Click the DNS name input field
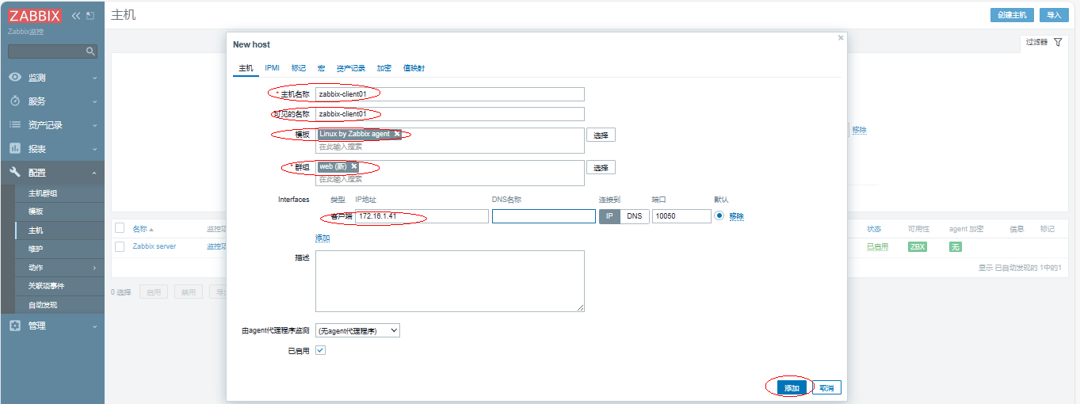Image resolution: width=1080 pixels, height=404 pixels. click(x=544, y=216)
